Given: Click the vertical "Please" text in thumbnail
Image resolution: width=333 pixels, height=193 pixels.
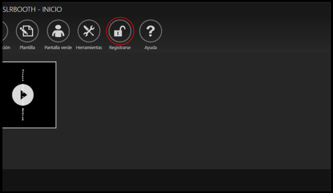Looking at the screenshot, I should (23, 75).
